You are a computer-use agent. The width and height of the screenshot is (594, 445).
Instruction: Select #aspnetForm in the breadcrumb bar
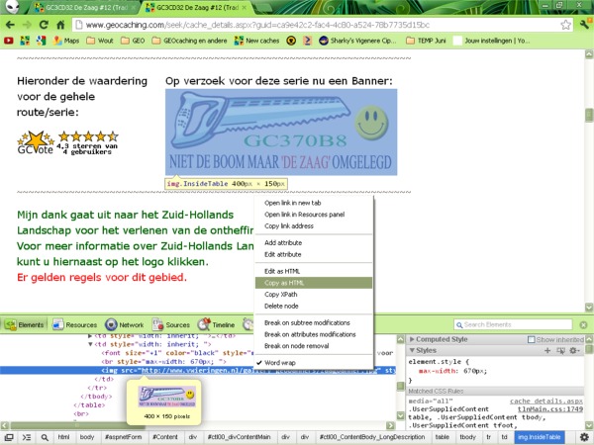click(123, 437)
